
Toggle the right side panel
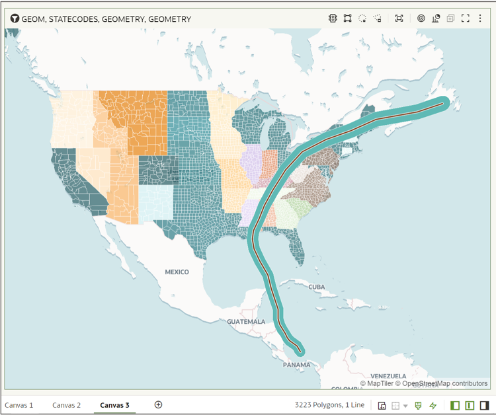click(484, 405)
